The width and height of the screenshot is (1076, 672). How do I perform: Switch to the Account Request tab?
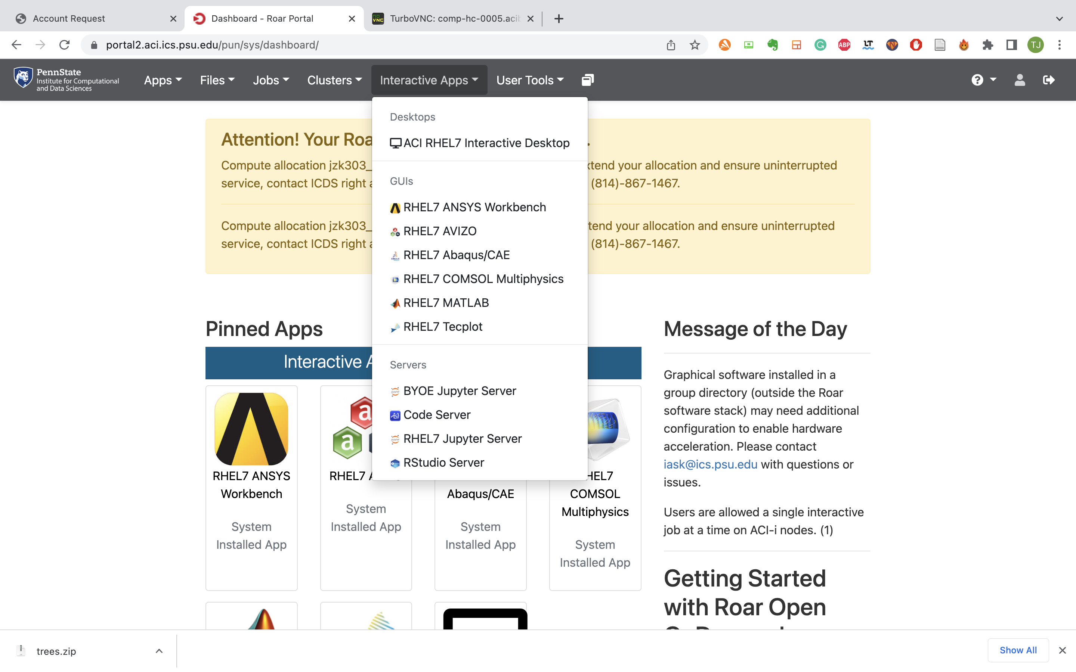pos(69,18)
